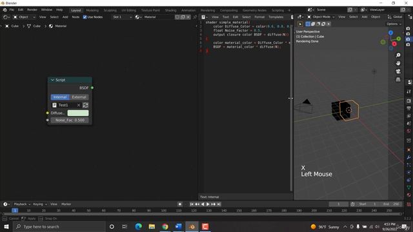The image size is (413, 232).
Task: Open the text editor Templates menu
Action: pyautogui.click(x=276, y=17)
